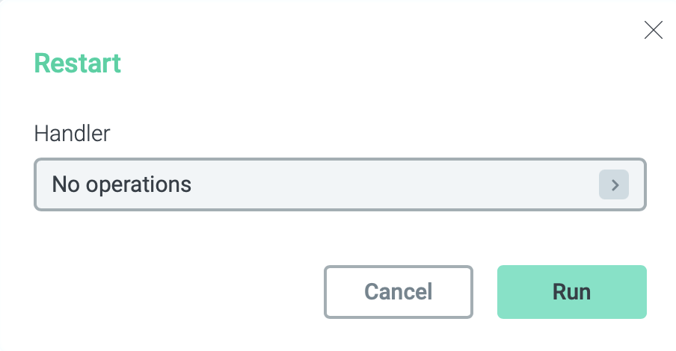This screenshot has width=676, height=351.
Task: Expand the Handler chevron arrow
Action: (614, 184)
